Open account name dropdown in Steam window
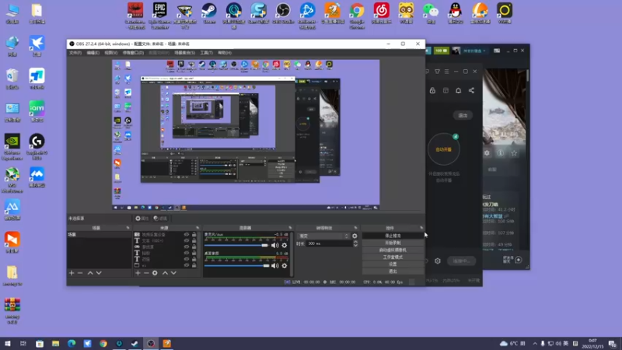Viewport: 622px width, 350px height. tap(474, 51)
